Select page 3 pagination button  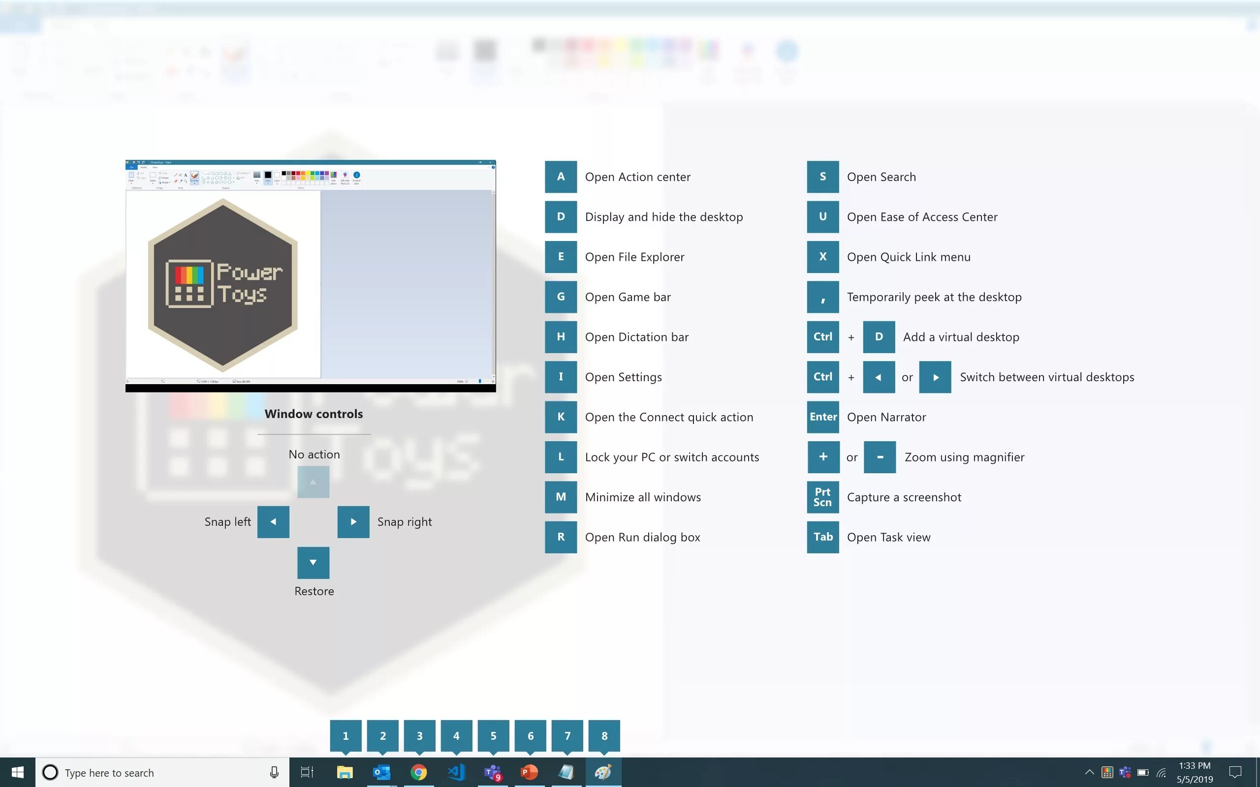[x=419, y=735]
